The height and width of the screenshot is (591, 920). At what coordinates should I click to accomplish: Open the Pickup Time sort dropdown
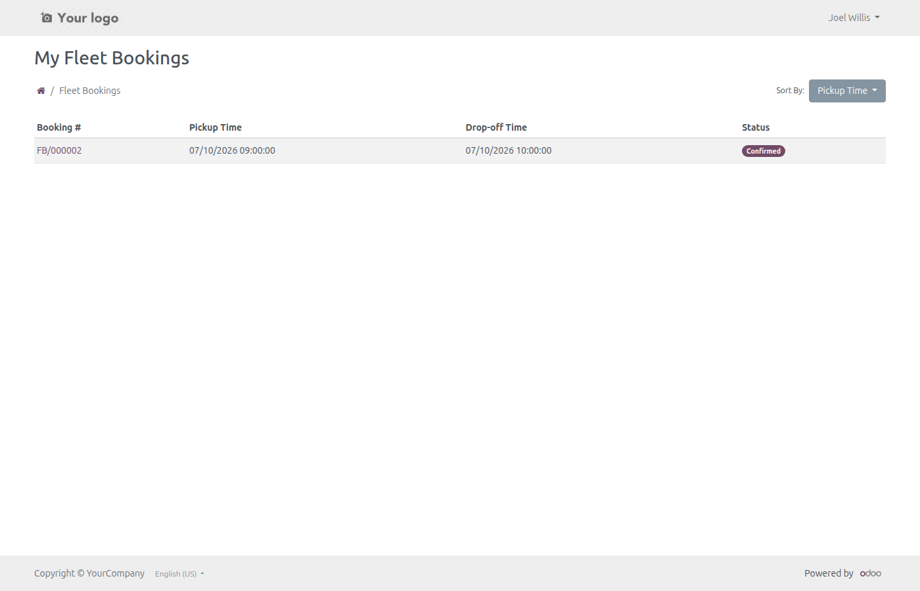[x=847, y=91]
